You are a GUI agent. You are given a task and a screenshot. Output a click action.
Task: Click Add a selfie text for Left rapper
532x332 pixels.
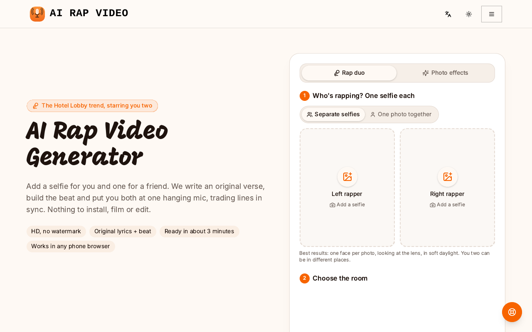pyautogui.click(x=351, y=205)
